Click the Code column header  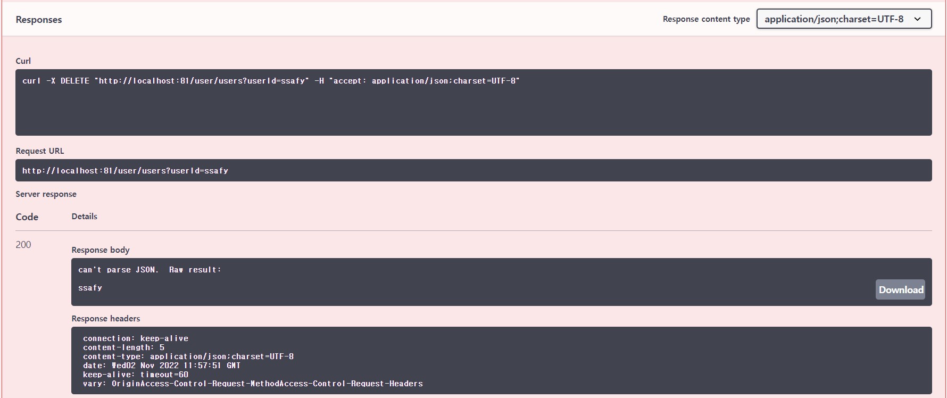click(27, 217)
